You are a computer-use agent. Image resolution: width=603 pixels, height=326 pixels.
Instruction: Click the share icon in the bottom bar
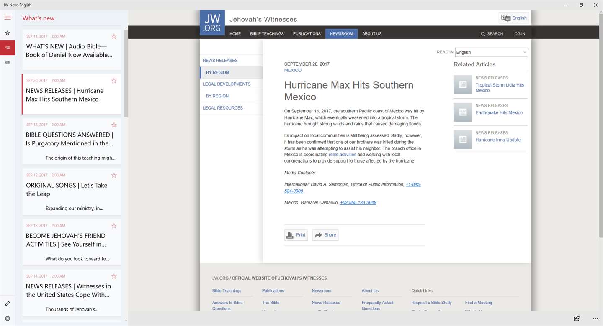click(577, 318)
